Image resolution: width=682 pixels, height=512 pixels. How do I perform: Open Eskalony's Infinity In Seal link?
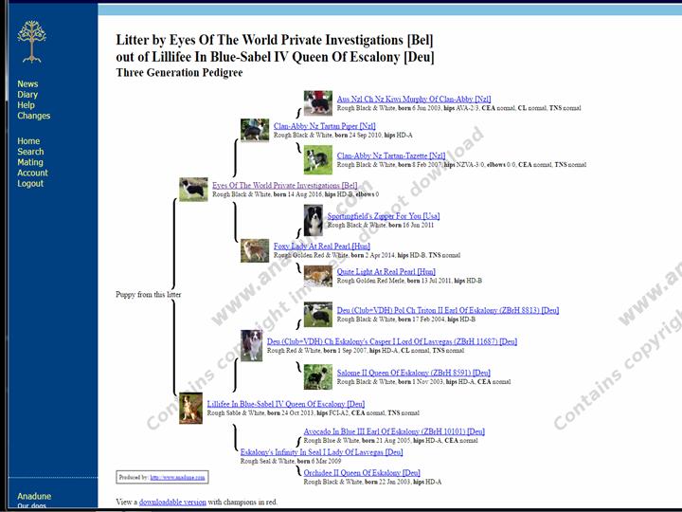point(321,452)
